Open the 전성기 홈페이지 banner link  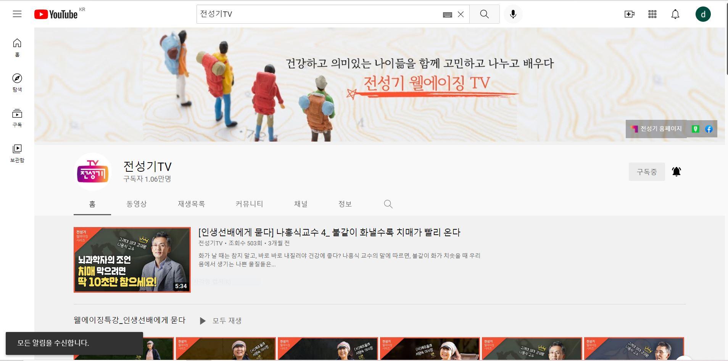click(x=657, y=129)
